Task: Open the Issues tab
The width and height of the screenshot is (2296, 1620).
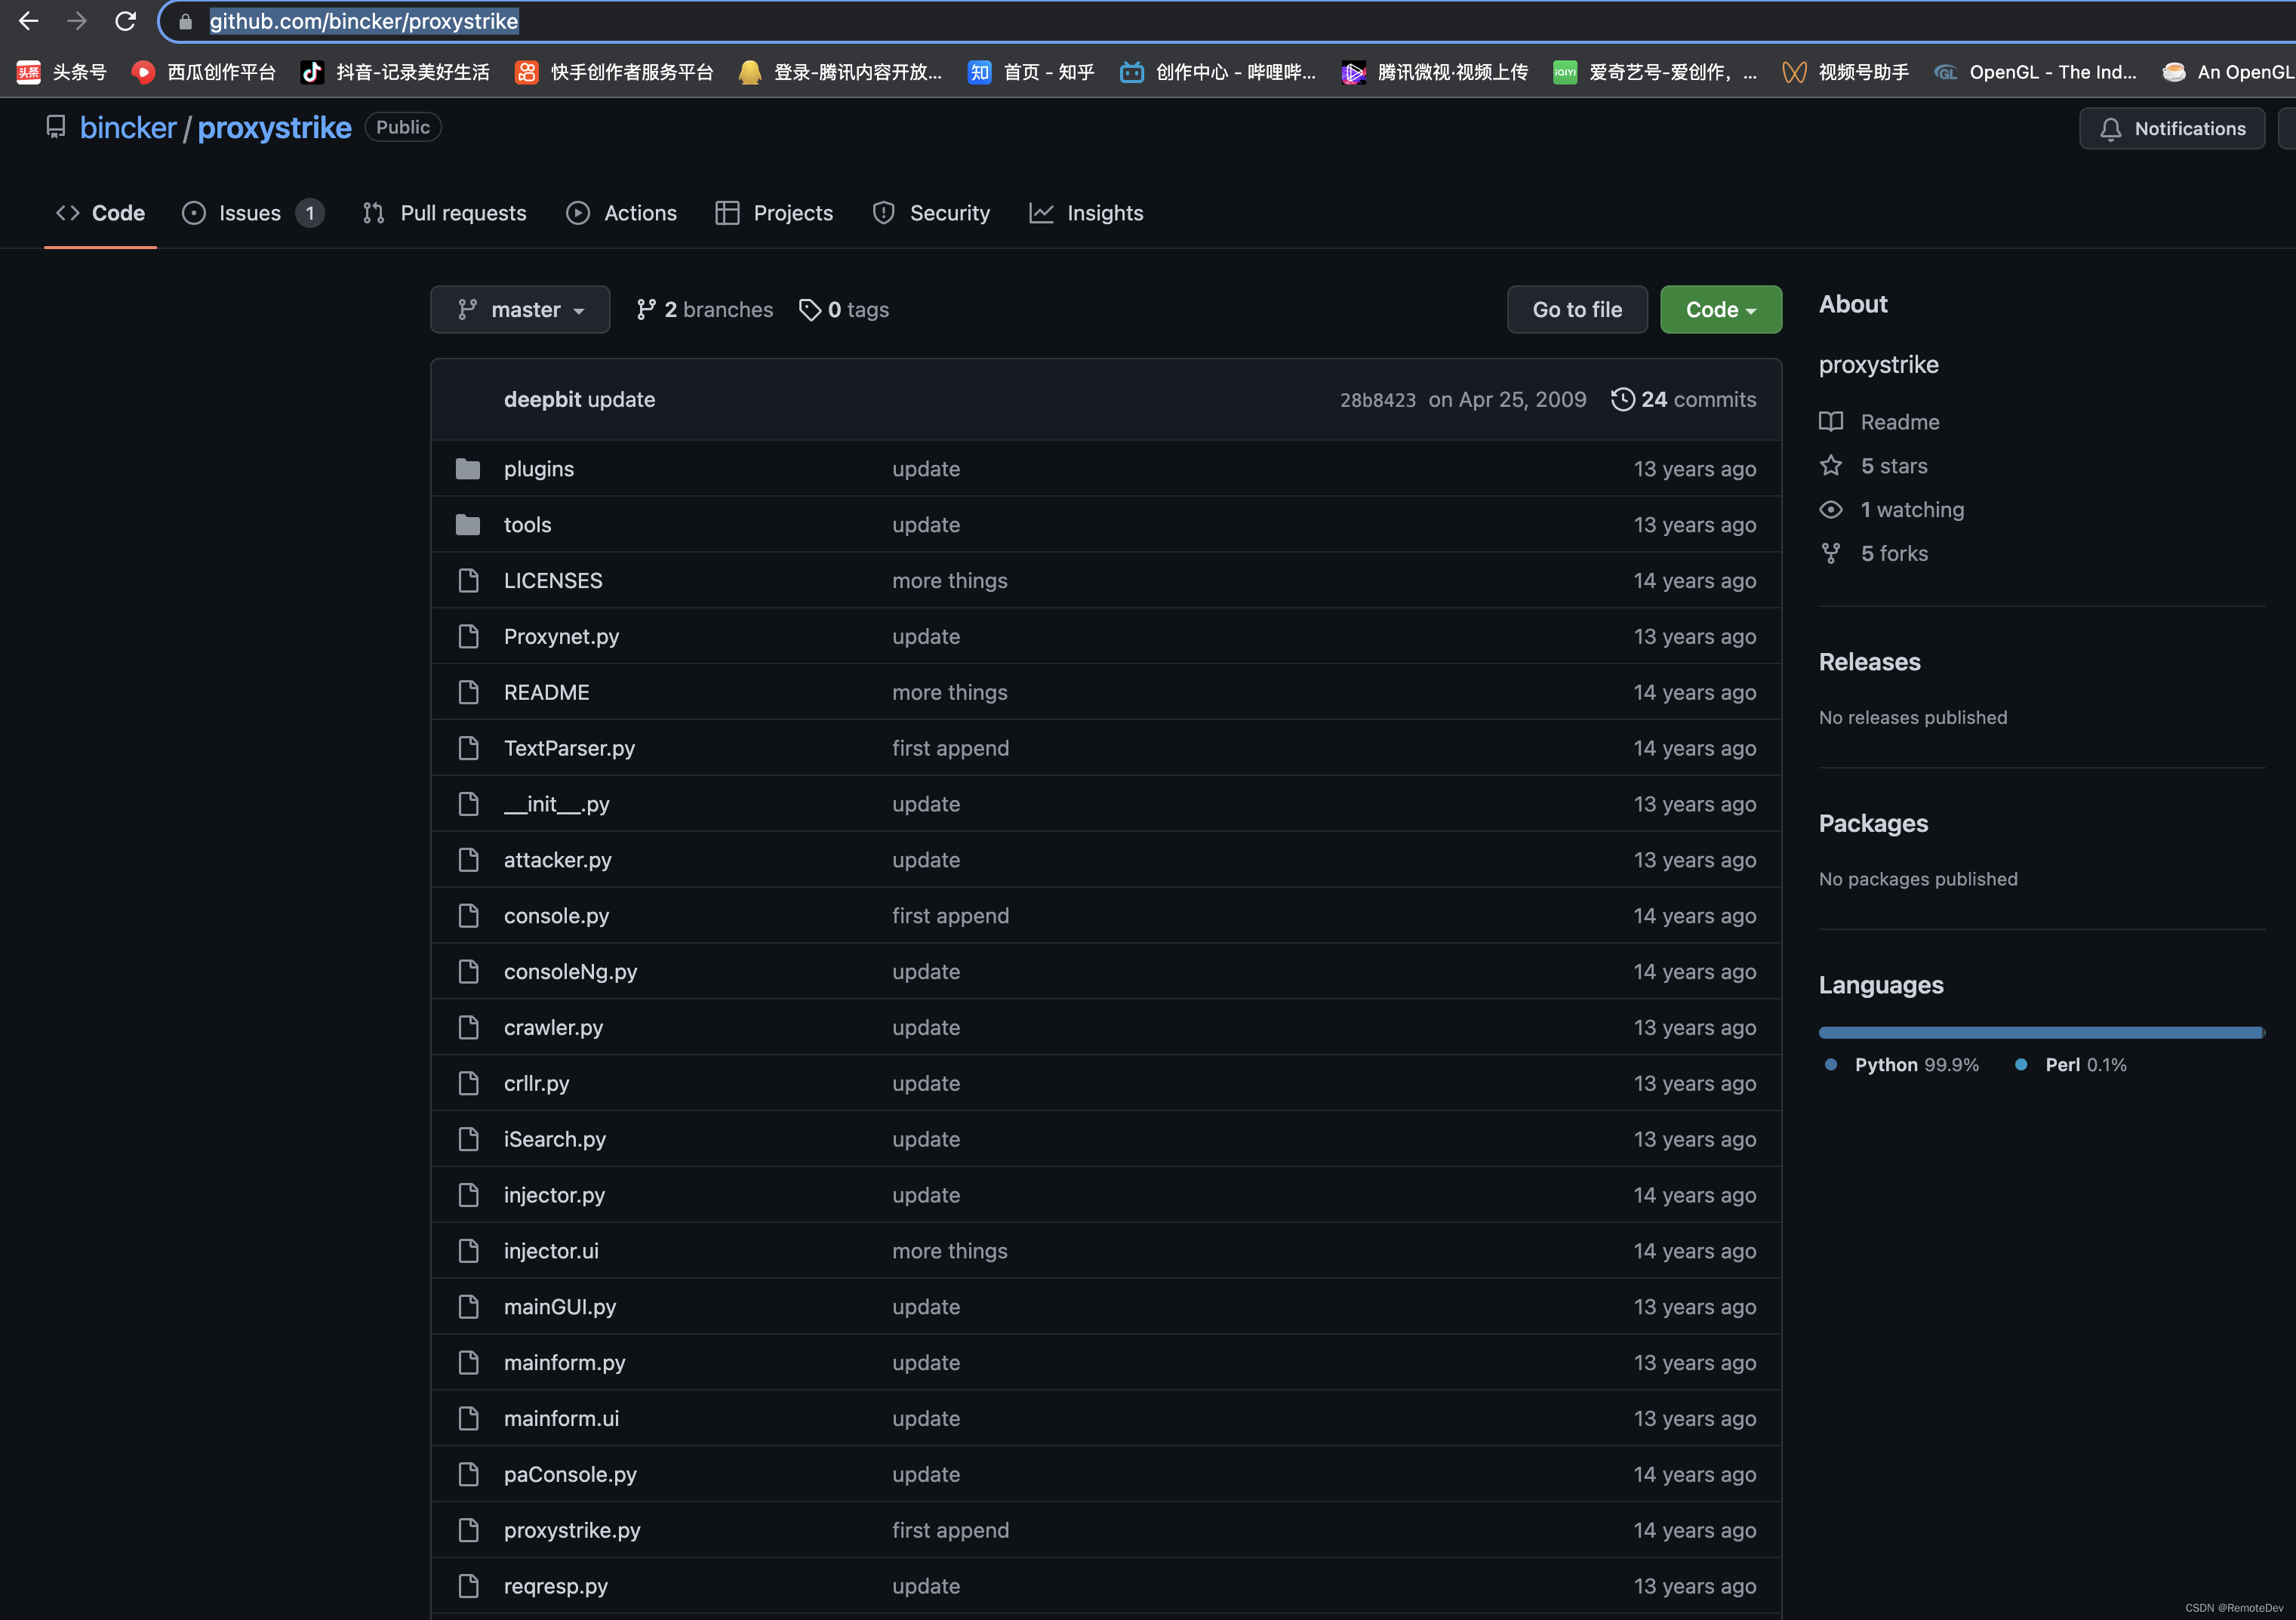Action: 250,213
